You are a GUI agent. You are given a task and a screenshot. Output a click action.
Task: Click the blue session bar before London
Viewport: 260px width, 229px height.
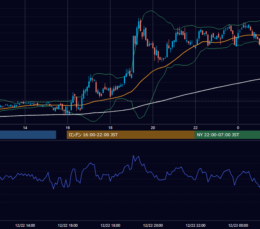tap(28, 135)
